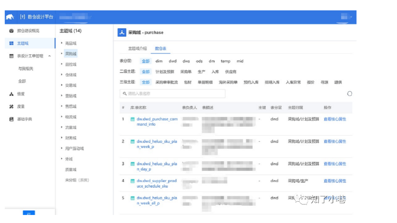Screen dimensions: 397x223
Task: Expand the 售后域 tree node
Action: click(62, 106)
